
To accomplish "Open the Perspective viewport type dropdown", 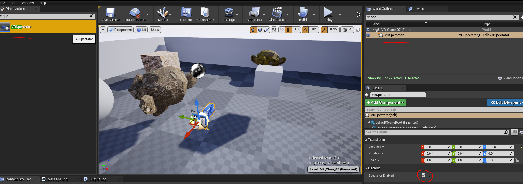I will (x=121, y=30).
